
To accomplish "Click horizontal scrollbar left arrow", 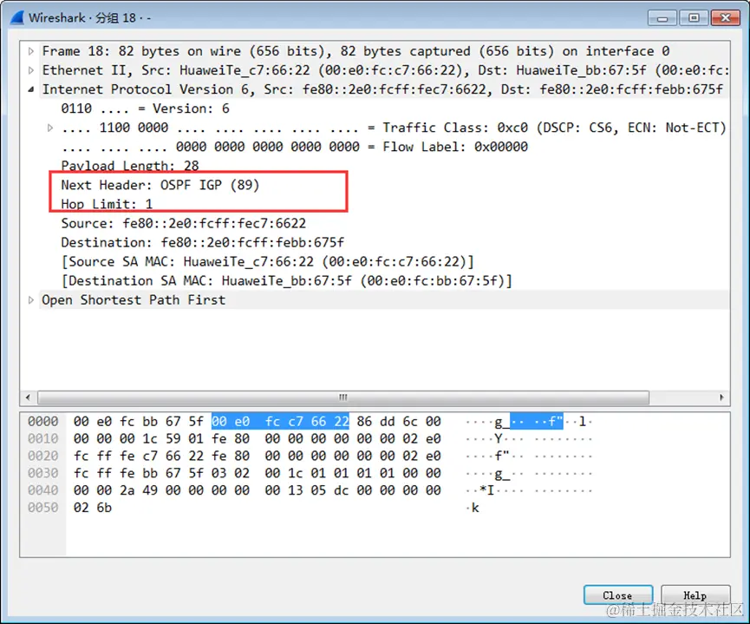I will click(x=29, y=397).
